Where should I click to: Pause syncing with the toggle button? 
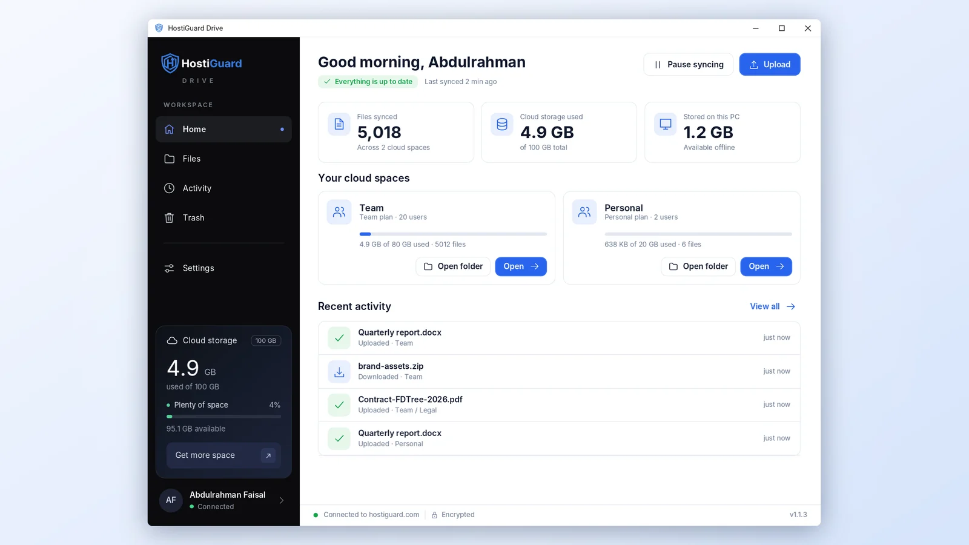[688, 64]
